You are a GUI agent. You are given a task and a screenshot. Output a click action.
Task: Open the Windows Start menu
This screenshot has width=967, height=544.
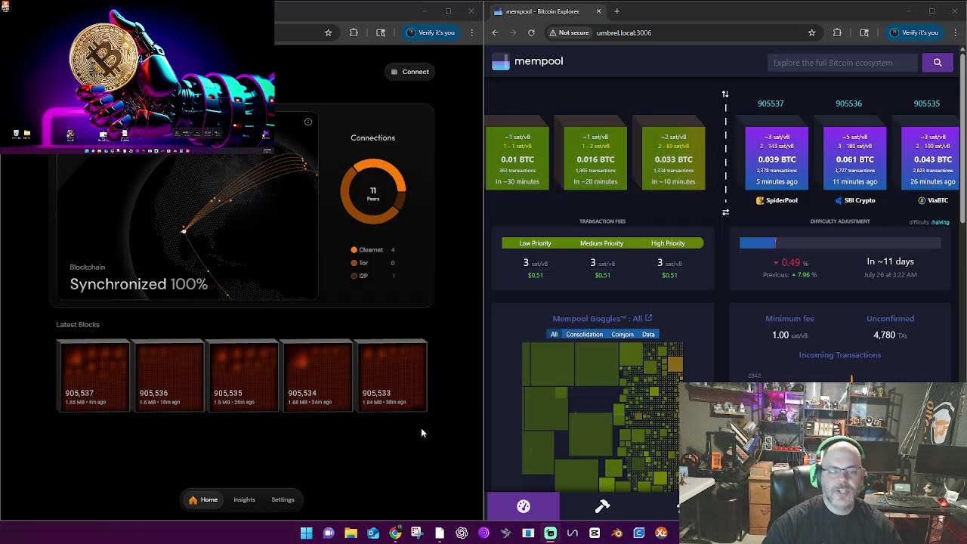pos(306,533)
